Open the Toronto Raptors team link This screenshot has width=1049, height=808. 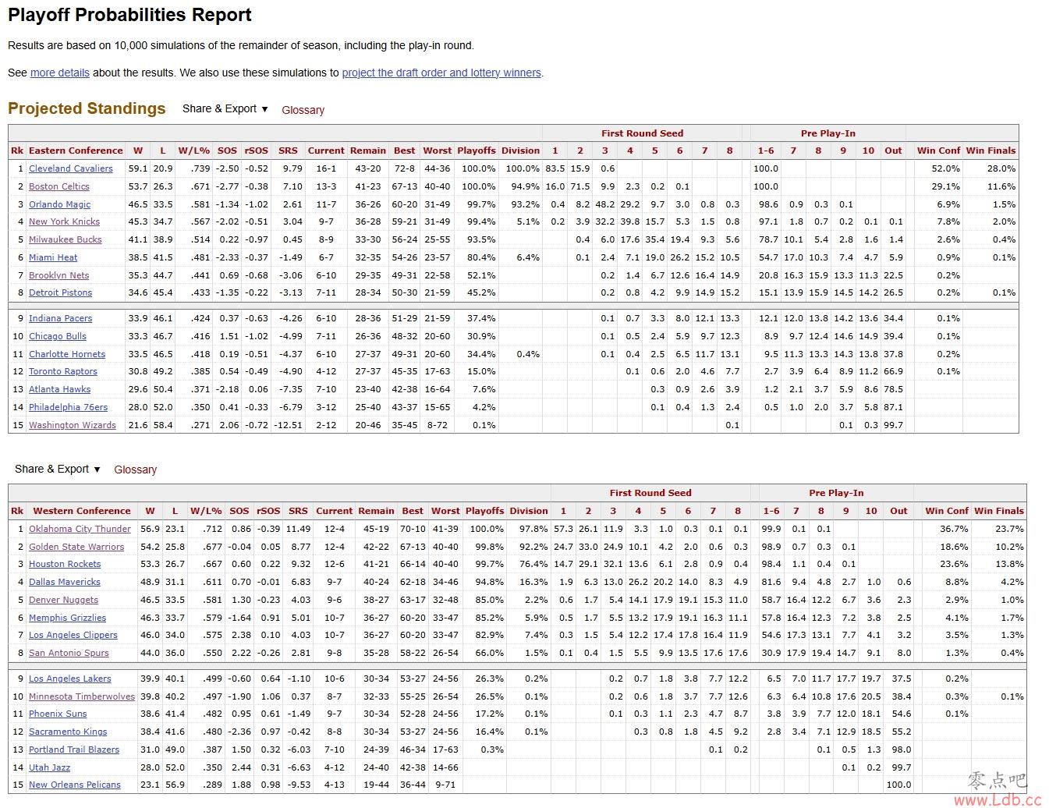[63, 371]
